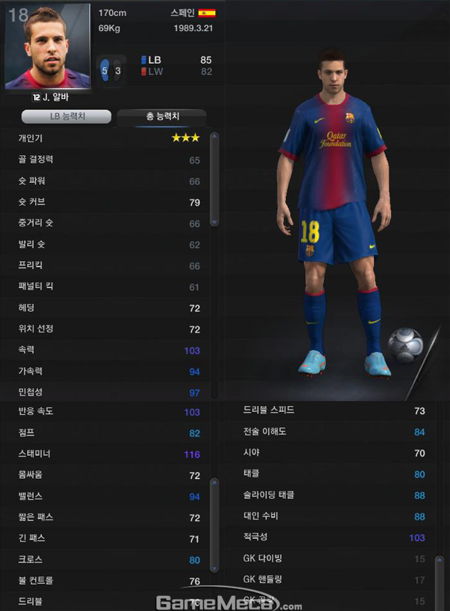Click the down arrow of the upper stats scrollbar

215,222
